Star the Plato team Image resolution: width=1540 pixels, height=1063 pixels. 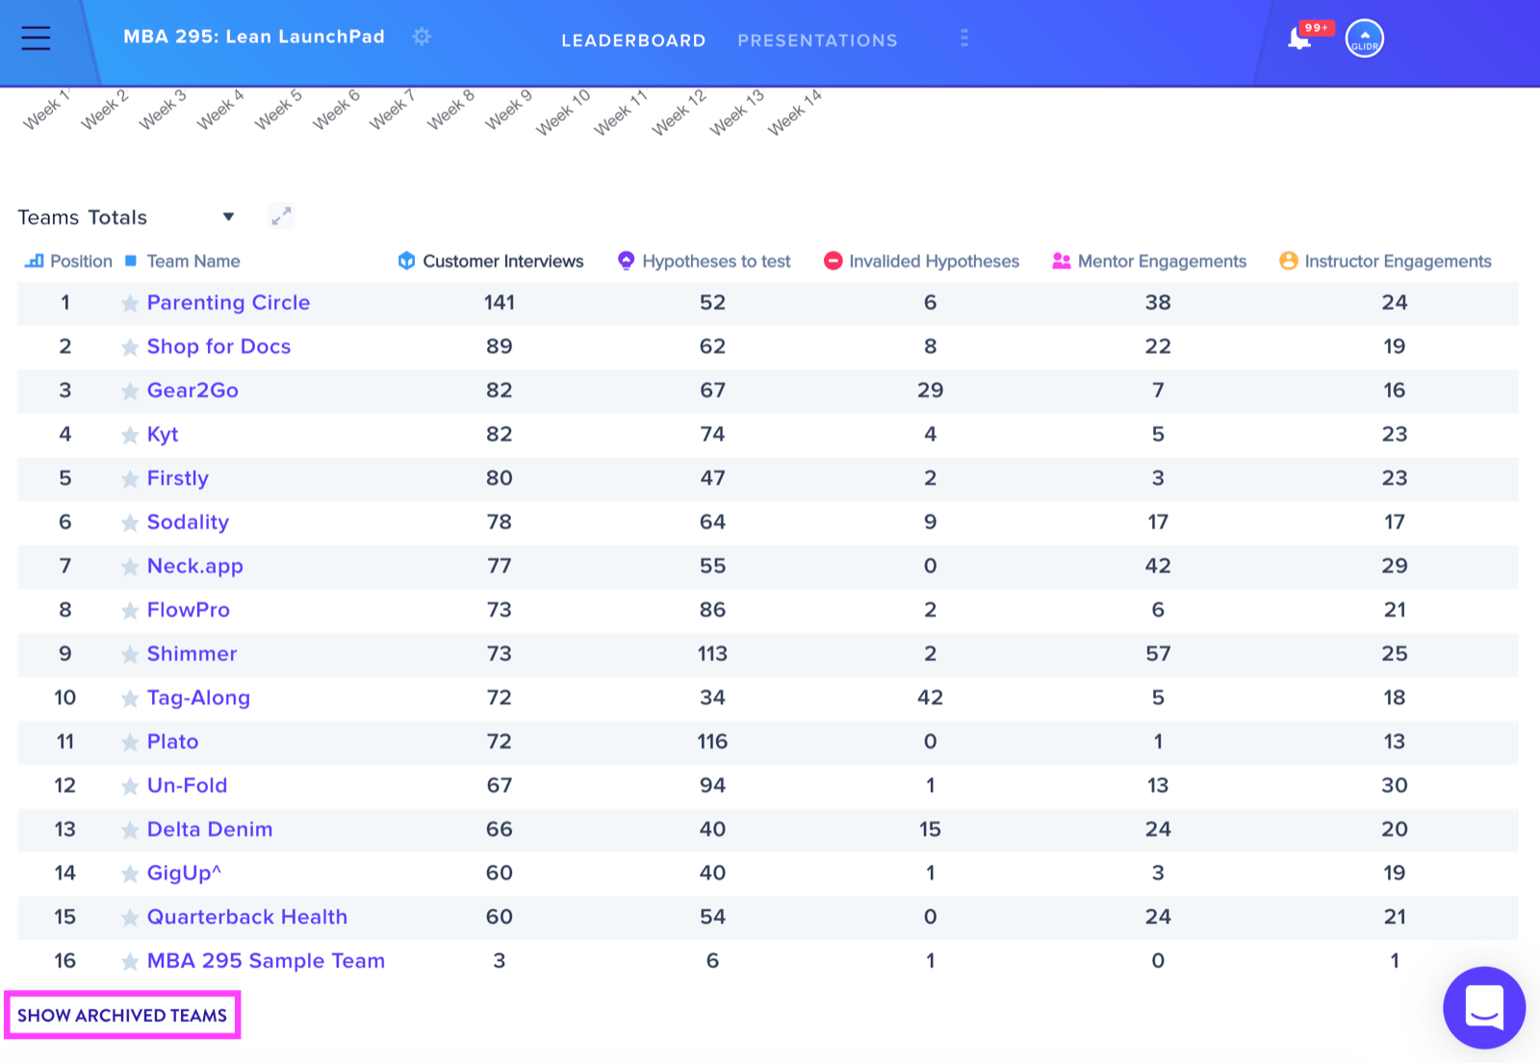coord(130,743)
